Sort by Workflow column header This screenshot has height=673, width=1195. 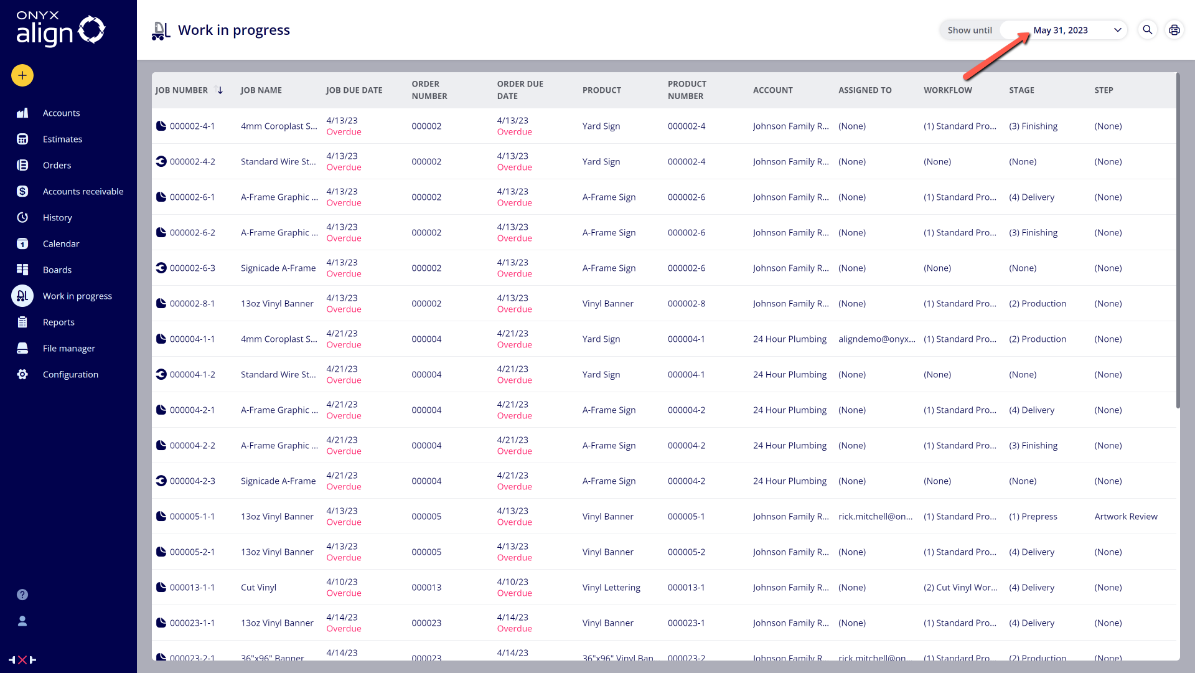948,90
